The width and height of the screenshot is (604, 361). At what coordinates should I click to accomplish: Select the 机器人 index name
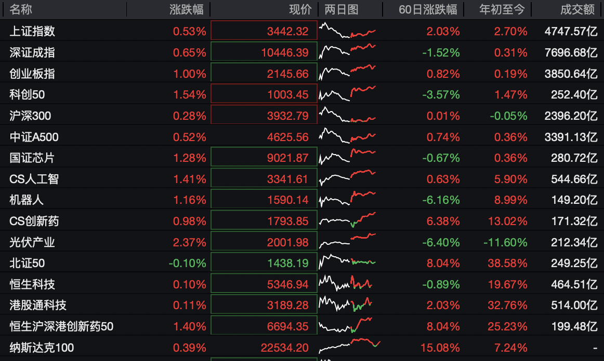[x=27, y=200]
